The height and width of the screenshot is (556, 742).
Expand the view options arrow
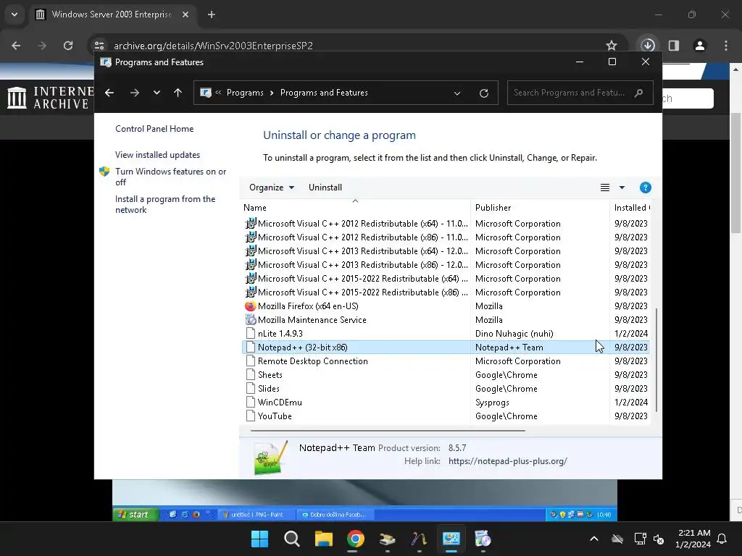622,188
